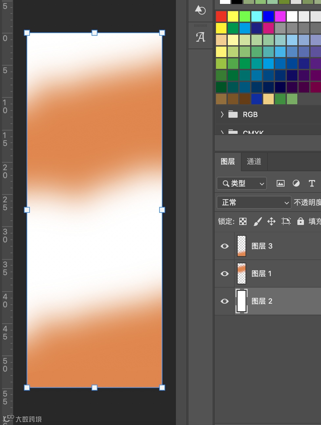Hide 图层 1 using its eye icon
This screenshot has width=321, height=425.
(x=225, y=274)
